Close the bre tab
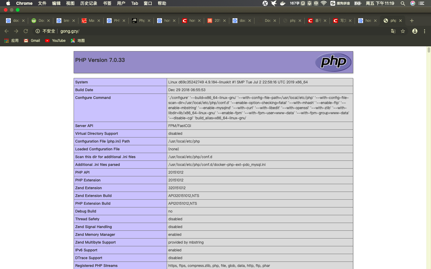 coord(74,21)
